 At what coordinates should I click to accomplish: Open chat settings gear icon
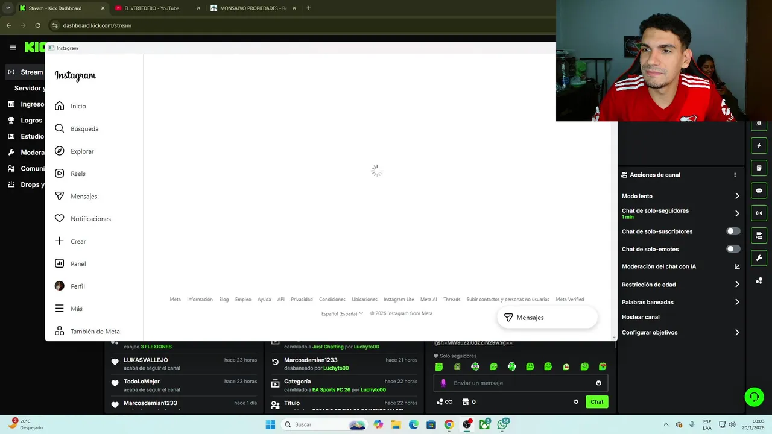(576, 402)
